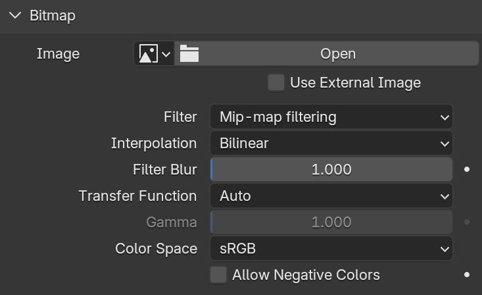
Task: Click the Gamma value field
Action: click(x=331, y=222)
